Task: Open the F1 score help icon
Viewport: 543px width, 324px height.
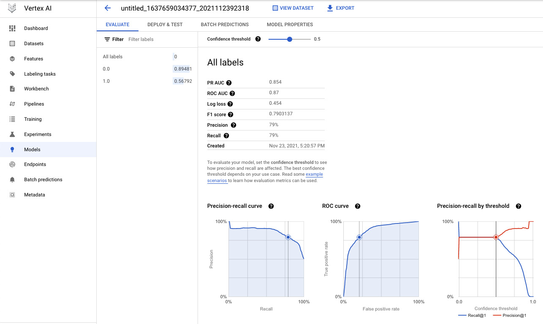Action: click(x=231, y=114)
